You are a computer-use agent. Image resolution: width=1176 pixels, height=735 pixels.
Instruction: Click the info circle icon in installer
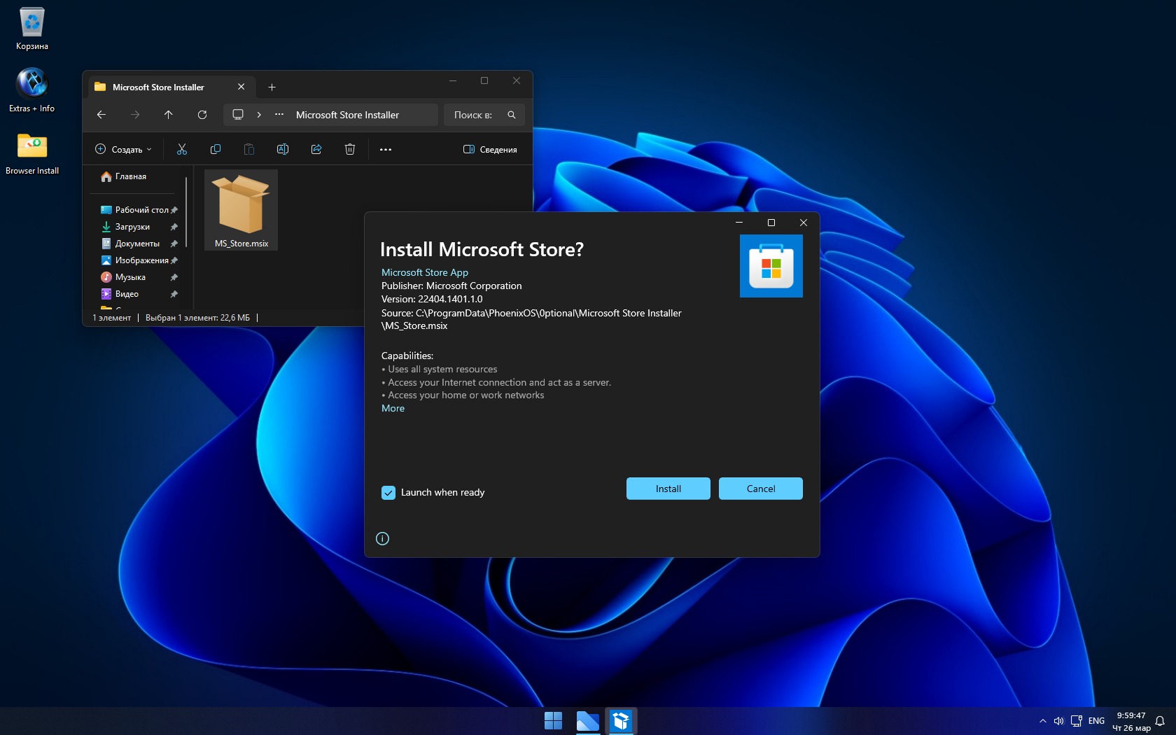pos(382,538)
